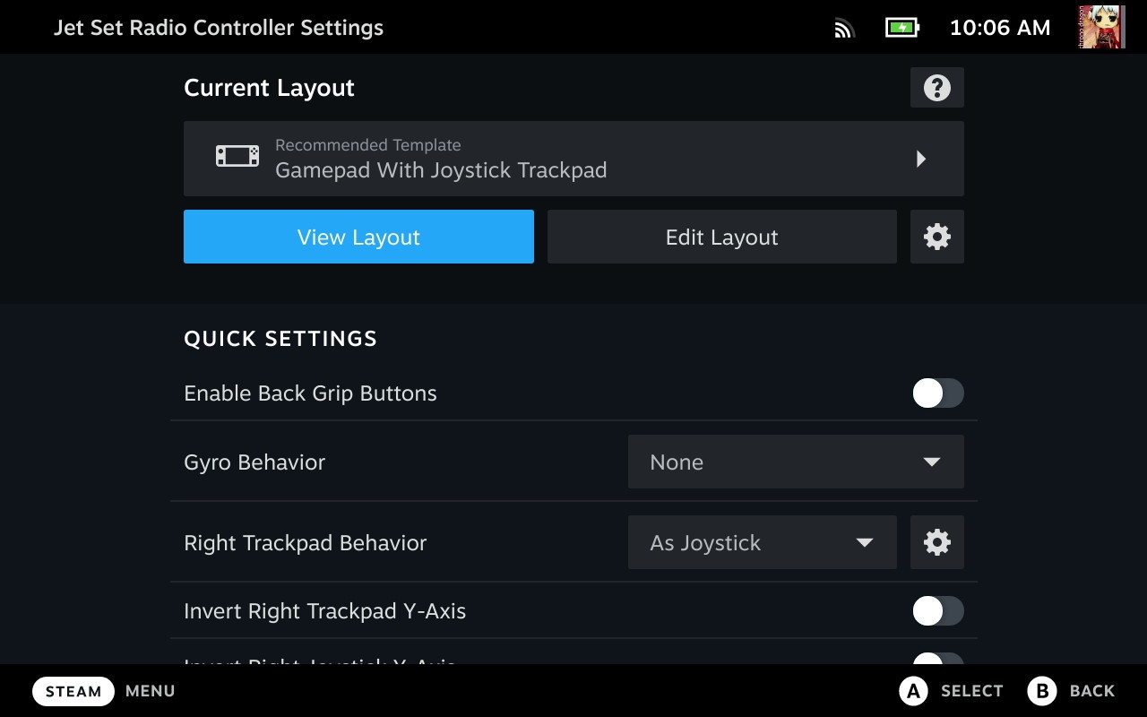Open the Gyro Behavior dropdown
Screen dimensions: 1147x717
click(796, 462)
